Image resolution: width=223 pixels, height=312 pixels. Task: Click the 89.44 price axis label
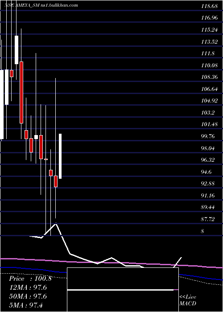(x=208, y=207)
